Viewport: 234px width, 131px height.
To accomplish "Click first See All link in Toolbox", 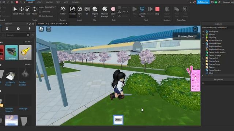I will pos(28,42).
